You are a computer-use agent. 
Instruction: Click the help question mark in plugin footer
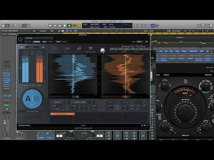148,125
